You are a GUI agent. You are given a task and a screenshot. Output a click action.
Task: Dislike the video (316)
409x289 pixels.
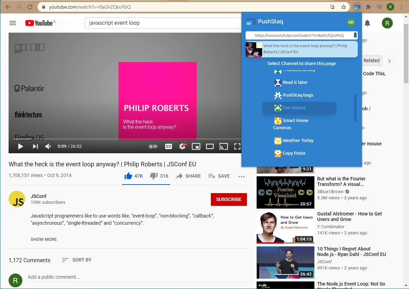(159, 176)
